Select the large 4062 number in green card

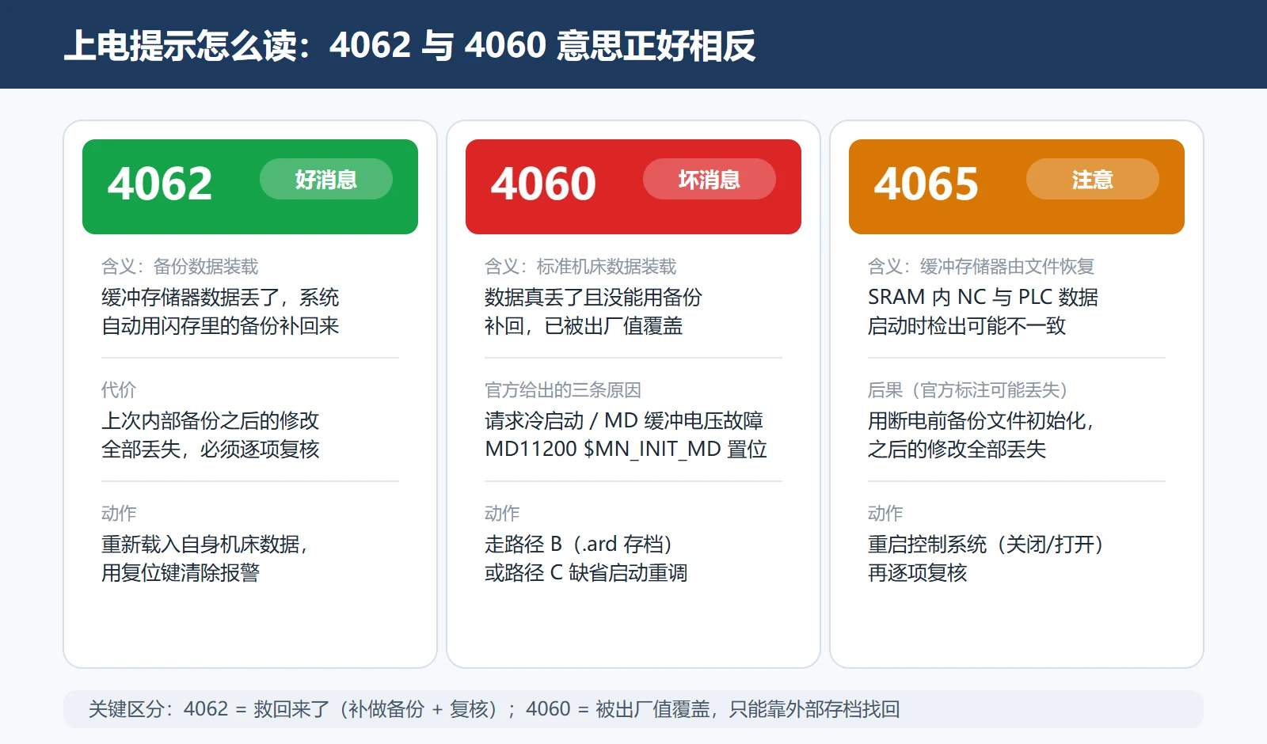pos(160,184)
